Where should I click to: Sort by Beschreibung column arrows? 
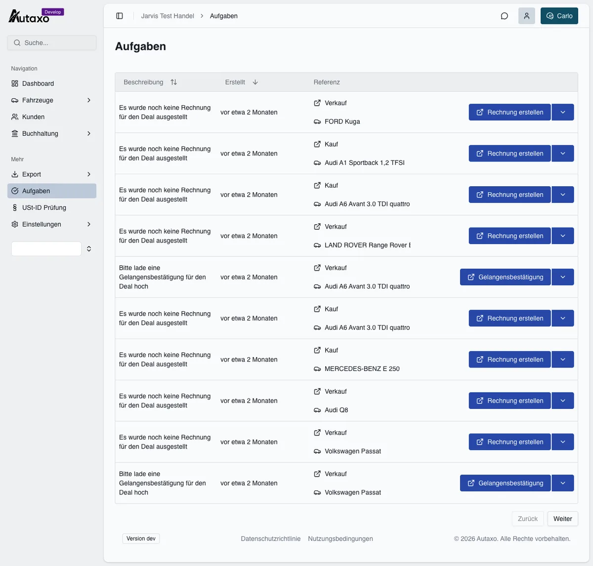coord(173,82)
